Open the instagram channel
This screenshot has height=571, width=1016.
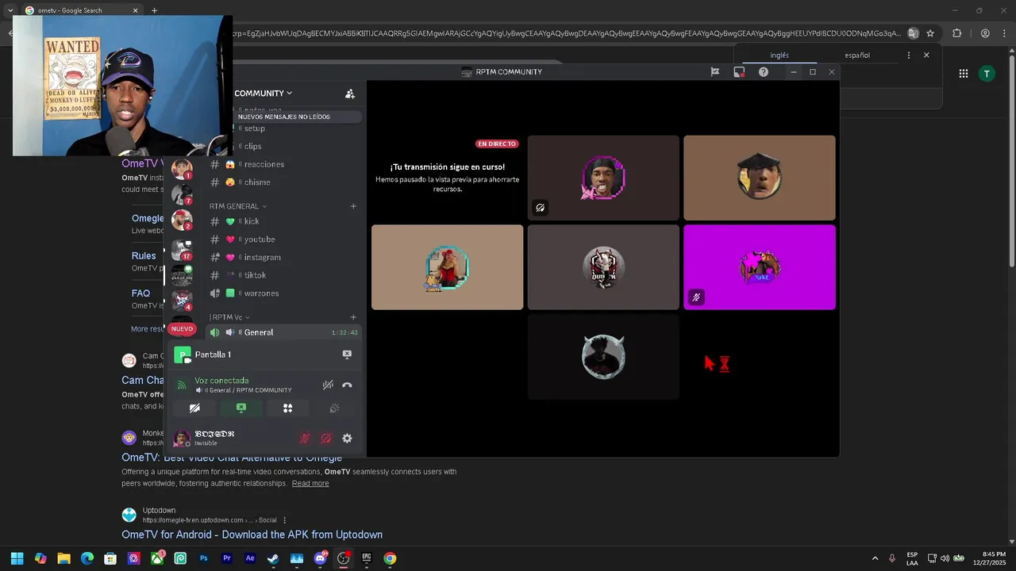[283, 258]
